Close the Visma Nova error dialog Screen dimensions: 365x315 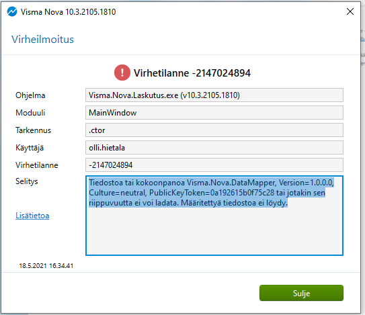point(350,11)
